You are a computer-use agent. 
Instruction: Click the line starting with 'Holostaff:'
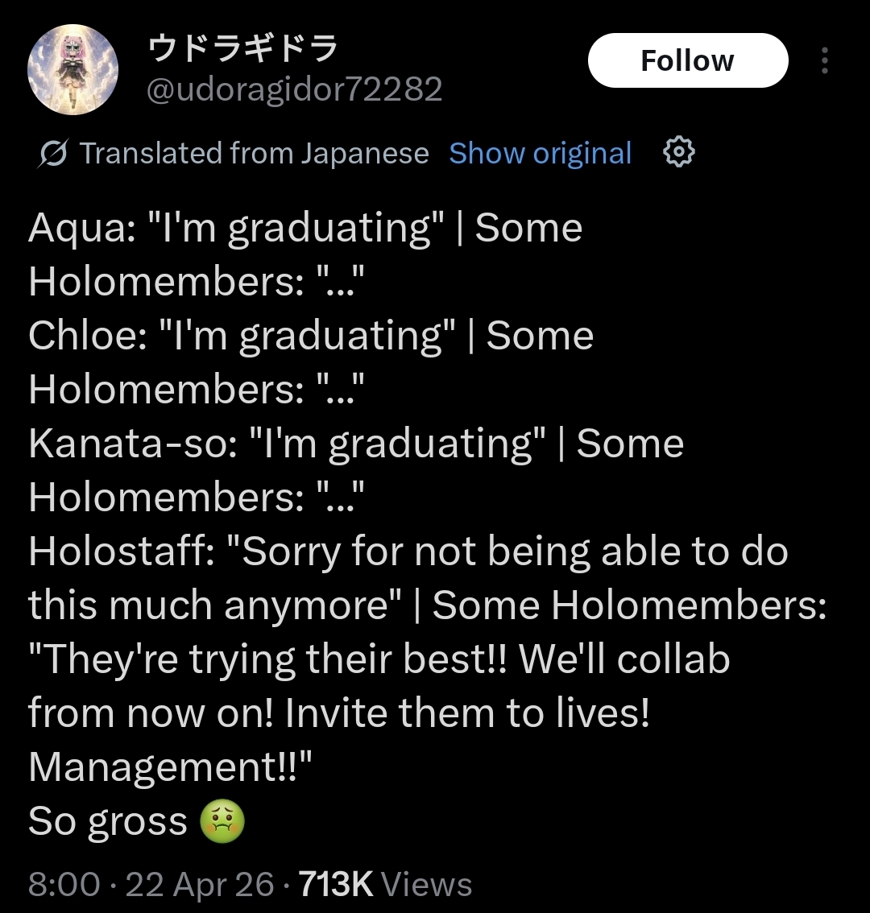click(408, 552)
